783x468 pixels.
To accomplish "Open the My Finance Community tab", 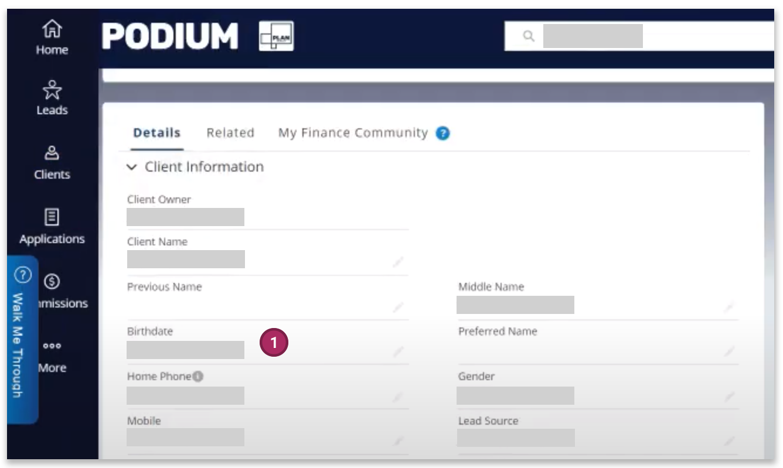I will pos(353,133).
